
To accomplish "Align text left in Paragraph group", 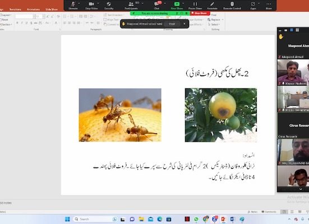I will 64,23.
